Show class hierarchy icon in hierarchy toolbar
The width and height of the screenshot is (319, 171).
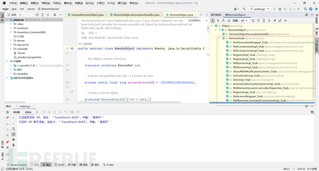point(212,20)
